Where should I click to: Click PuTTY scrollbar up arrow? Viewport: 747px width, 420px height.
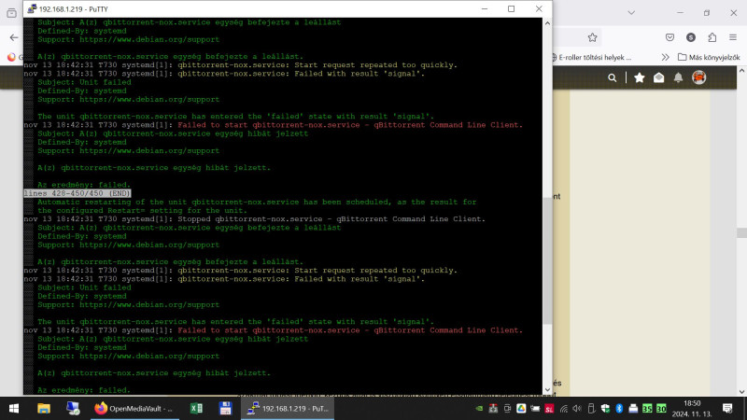[x=547, y=22]
